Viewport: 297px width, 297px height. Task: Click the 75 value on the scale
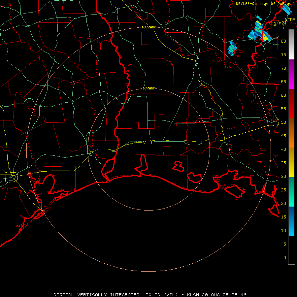(x=283, y=54)
